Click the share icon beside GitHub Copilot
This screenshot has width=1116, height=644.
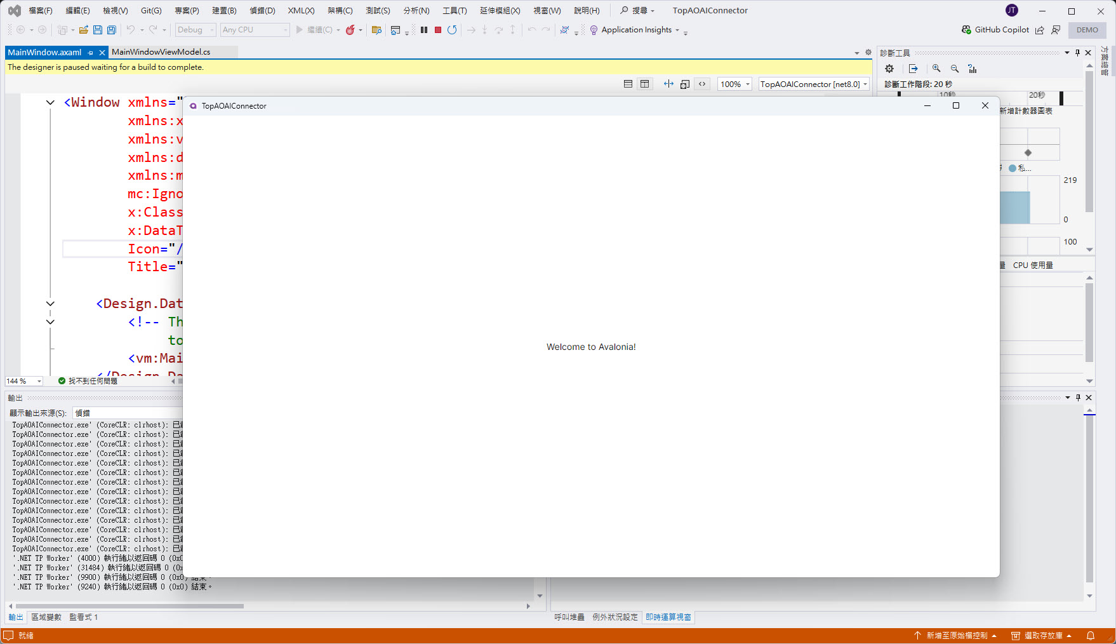[x=1039, y=30]
